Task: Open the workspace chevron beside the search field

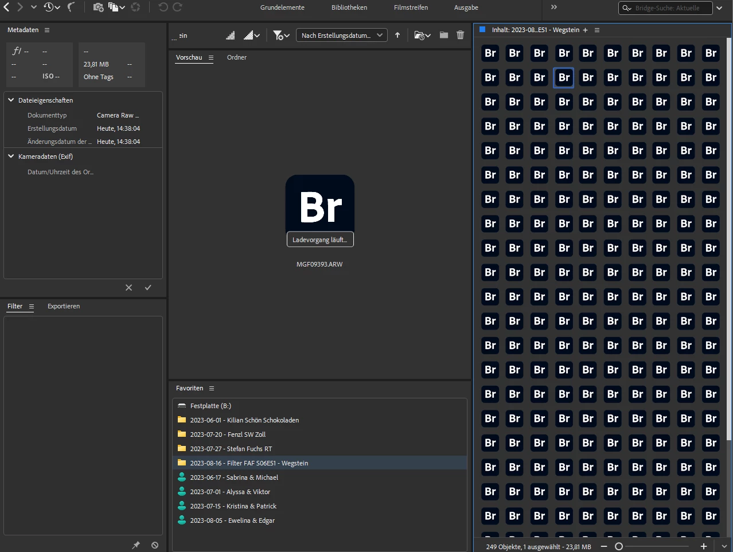Action: tap(719, 8)
